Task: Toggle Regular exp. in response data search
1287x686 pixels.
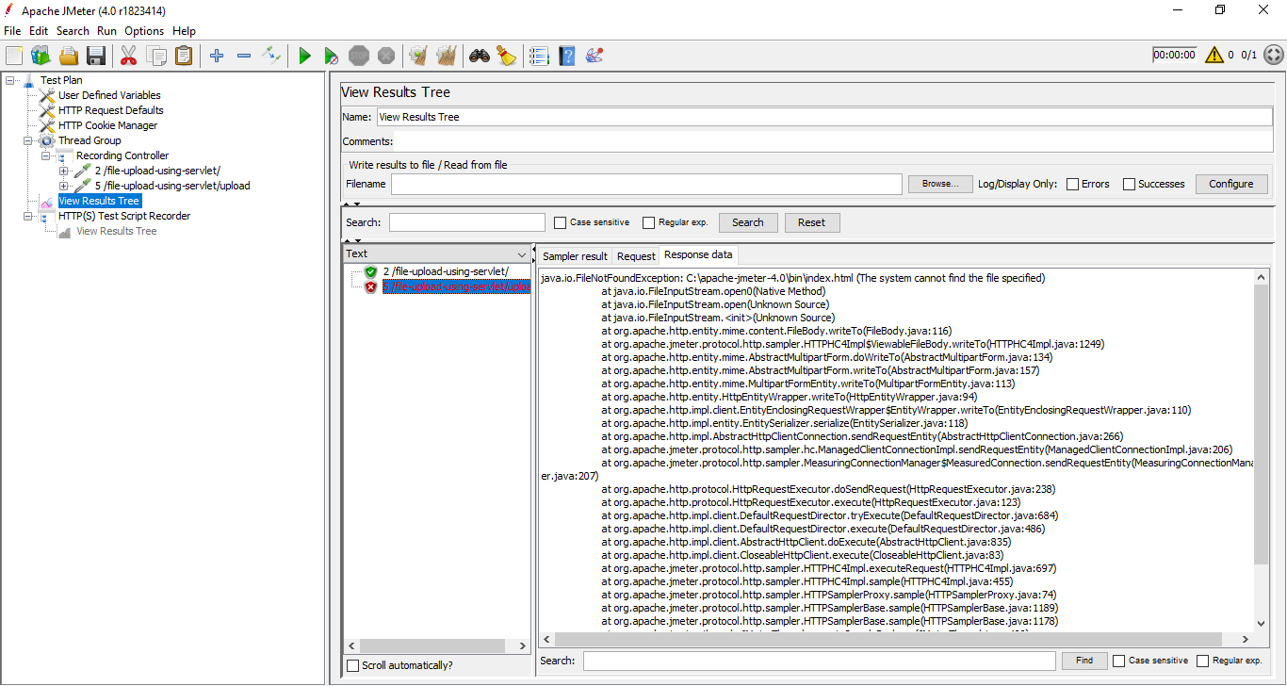Action: pos(1203,661)
